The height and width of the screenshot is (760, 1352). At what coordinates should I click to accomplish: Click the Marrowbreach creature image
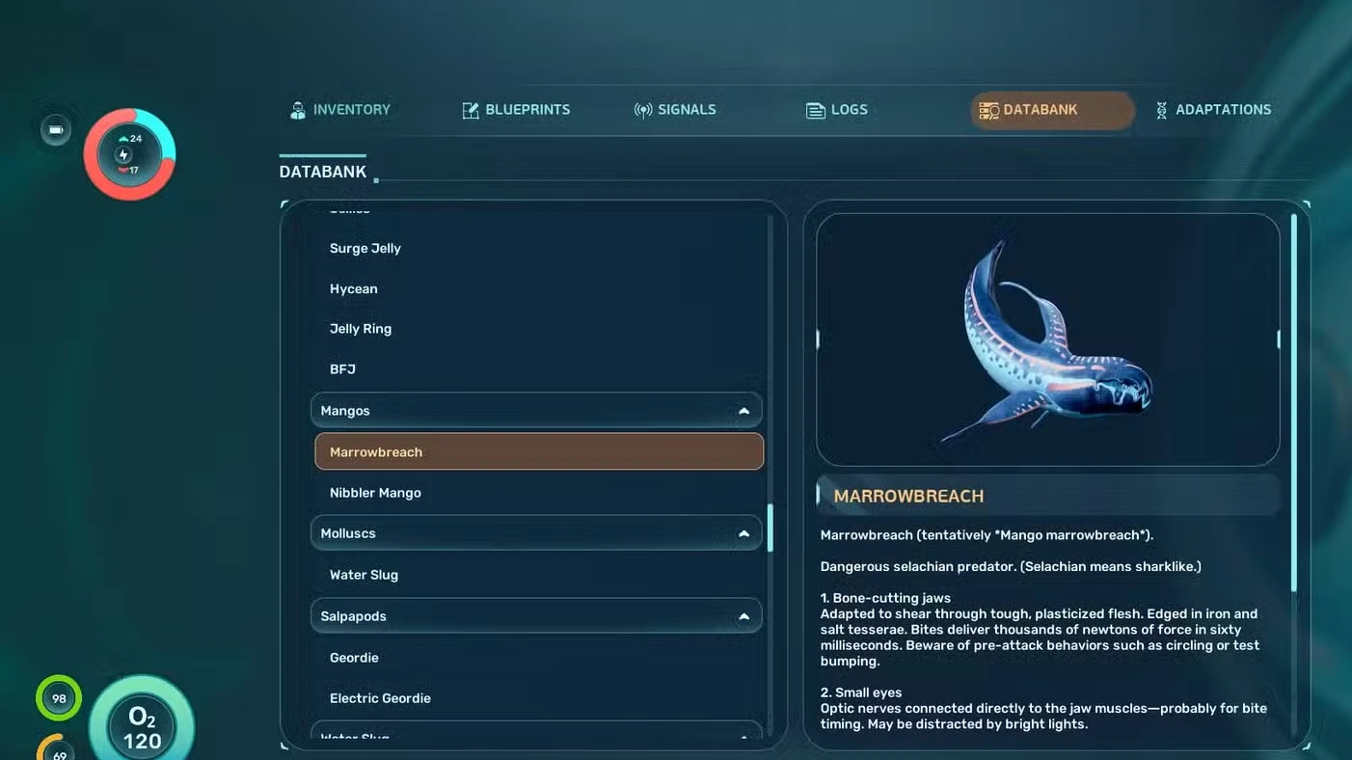[1048, 339]
